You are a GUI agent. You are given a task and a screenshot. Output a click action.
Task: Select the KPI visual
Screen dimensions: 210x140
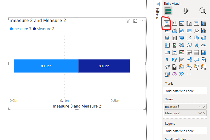(x=182, y=52)
